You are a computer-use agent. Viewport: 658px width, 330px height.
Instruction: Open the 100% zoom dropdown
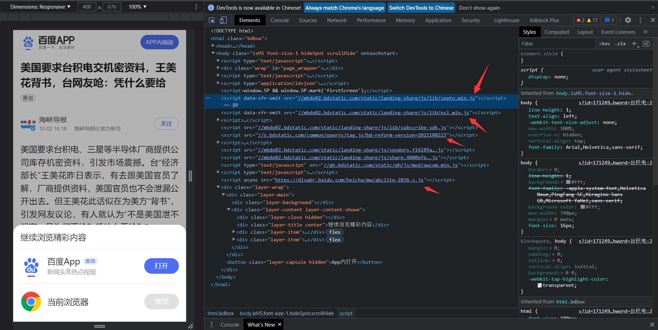(x=138, y=7)
